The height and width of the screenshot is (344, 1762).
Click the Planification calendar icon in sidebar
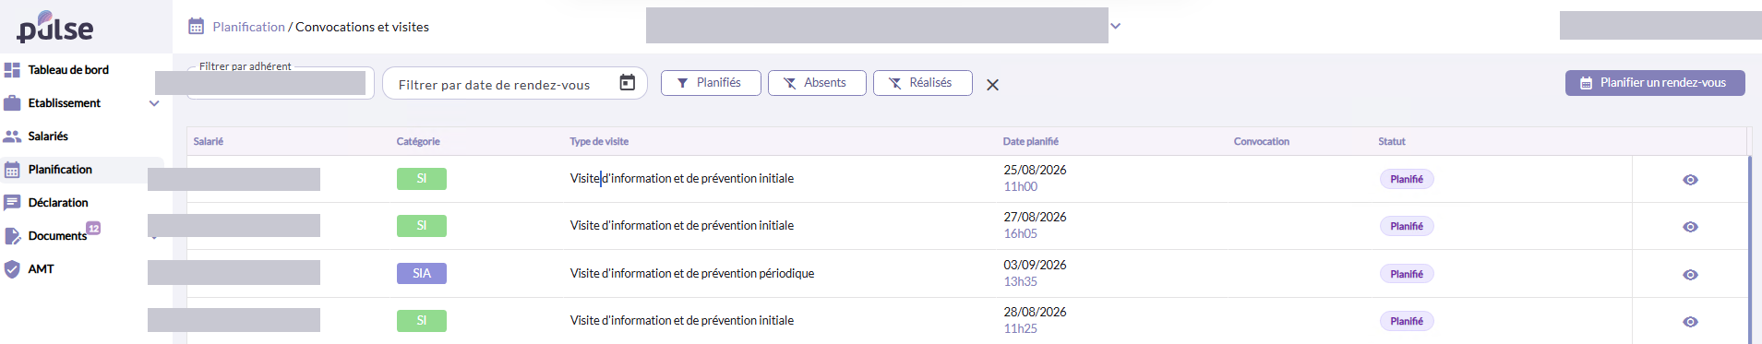coord(12,170)
